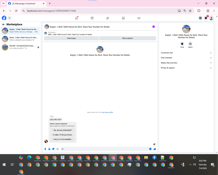Open the zoom magnifier in address bar
The image size is (218, 175).
pos(185,11)
